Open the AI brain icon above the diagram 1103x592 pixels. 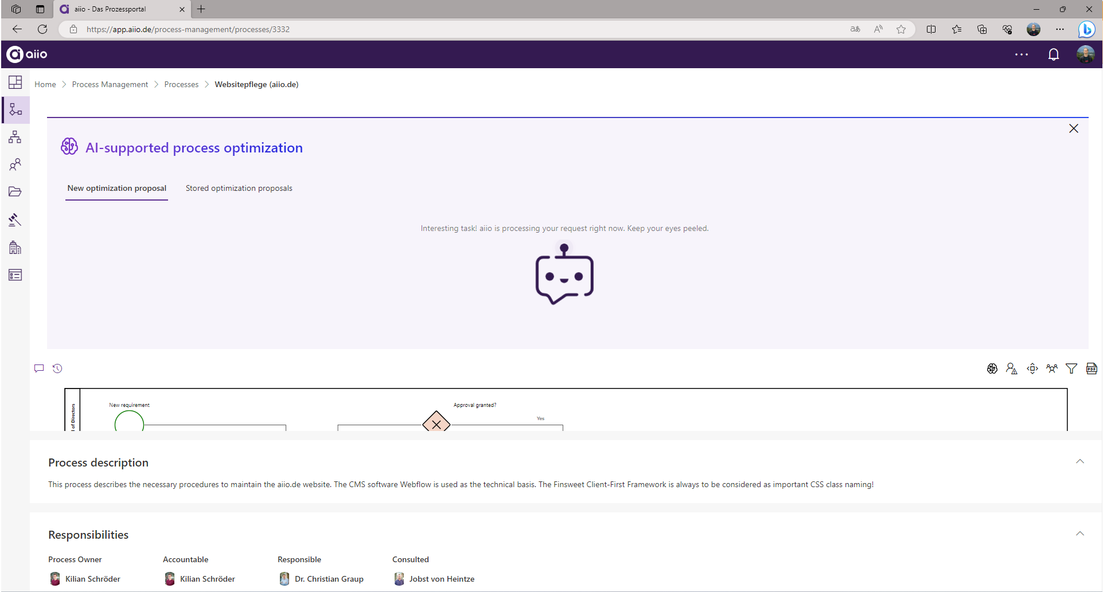[x=992, y=368]
